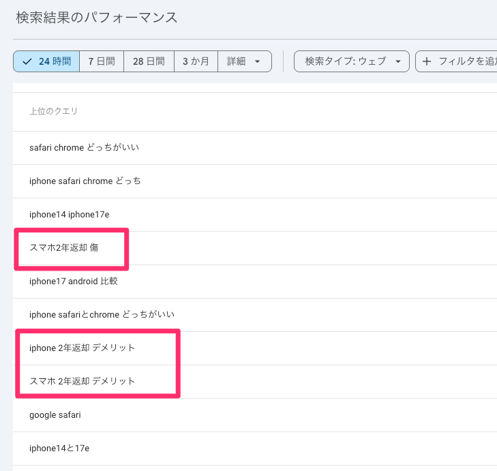The image size is (497, 471).
Task: Open the "iphone14と17e" query row
Action: (59, 448)
